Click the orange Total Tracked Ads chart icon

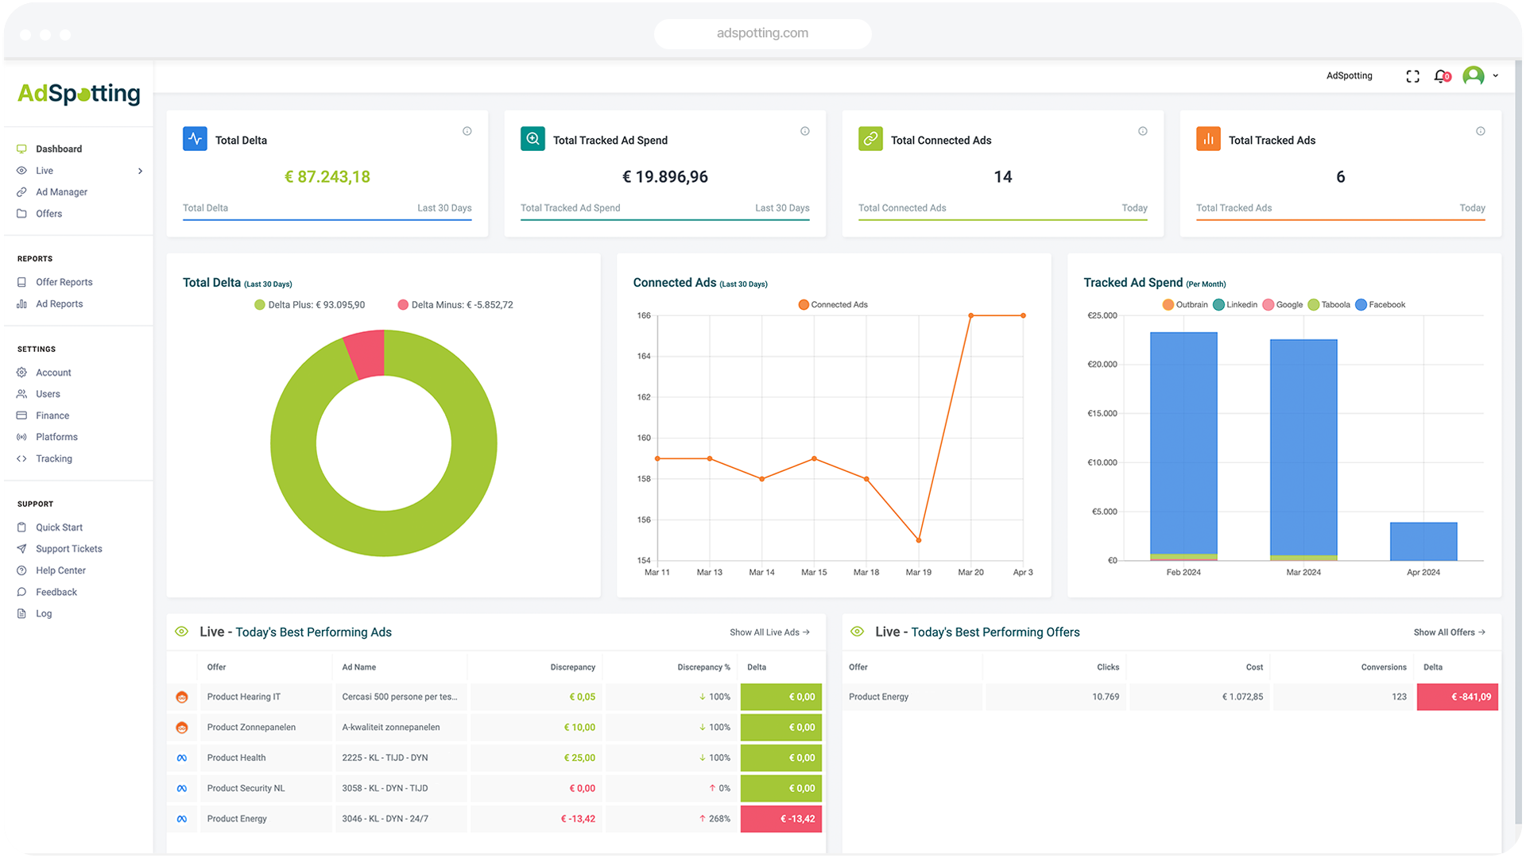point(1208,139)
